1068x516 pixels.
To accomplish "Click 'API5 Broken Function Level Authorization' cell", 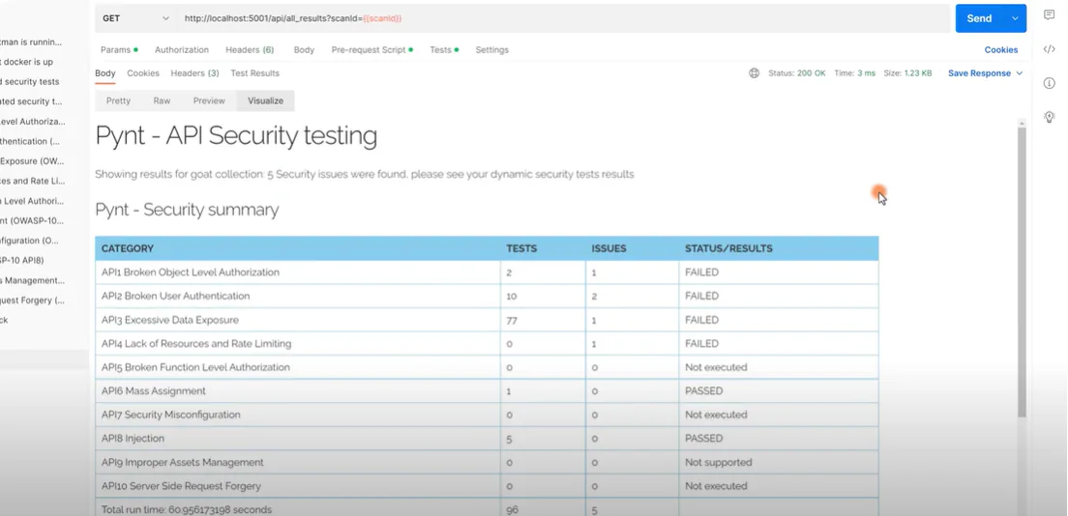I will tap(298, 367).
